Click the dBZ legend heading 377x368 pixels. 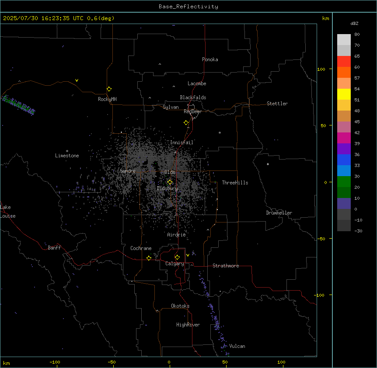[x=354, y=23]
